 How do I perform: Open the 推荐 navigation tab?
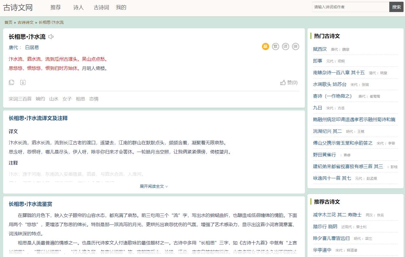(55, 7)
